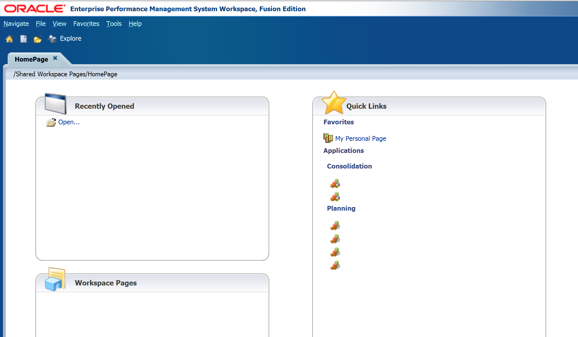
Task: Click the My Personal Page icon
Action: pos(328,138)
